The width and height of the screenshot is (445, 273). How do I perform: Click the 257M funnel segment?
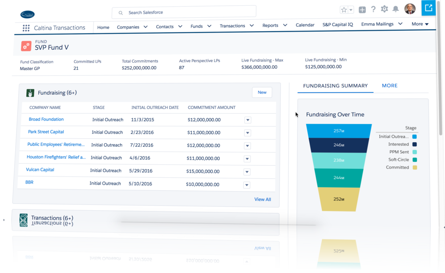click(339, 131)
